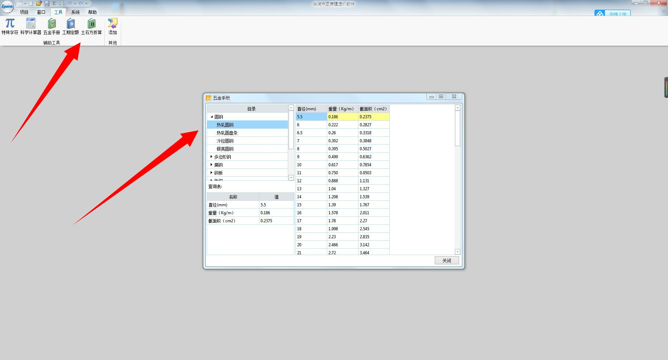Screen dimensions: 668x360
Task: Click the open folder icon in quick access toolbar
Action: coord(39,3)
